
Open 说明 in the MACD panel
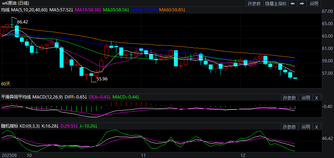point(305,98)
